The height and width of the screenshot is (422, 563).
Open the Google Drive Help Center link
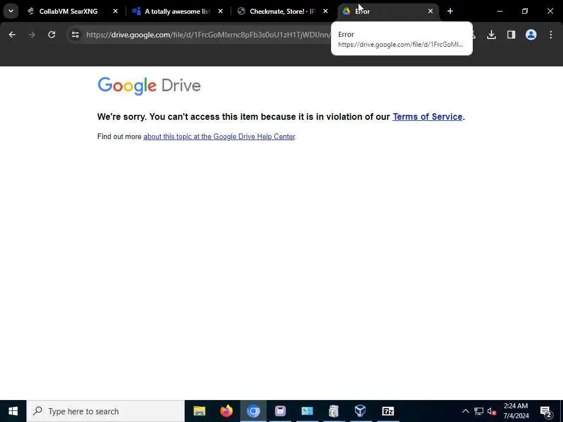219,136
